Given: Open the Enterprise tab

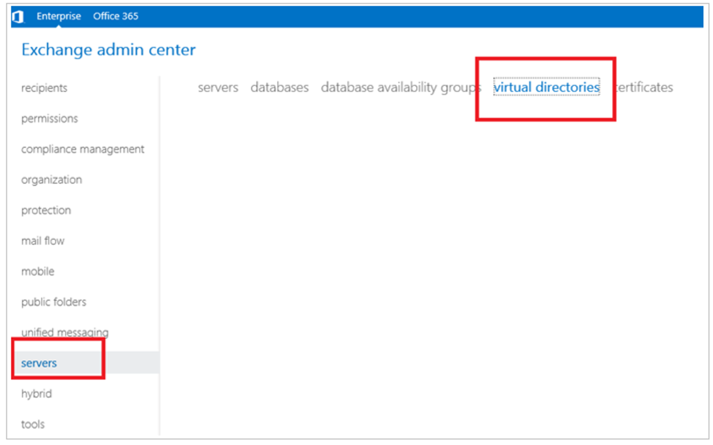Looking at the screenshot, I should coord(59,16).
